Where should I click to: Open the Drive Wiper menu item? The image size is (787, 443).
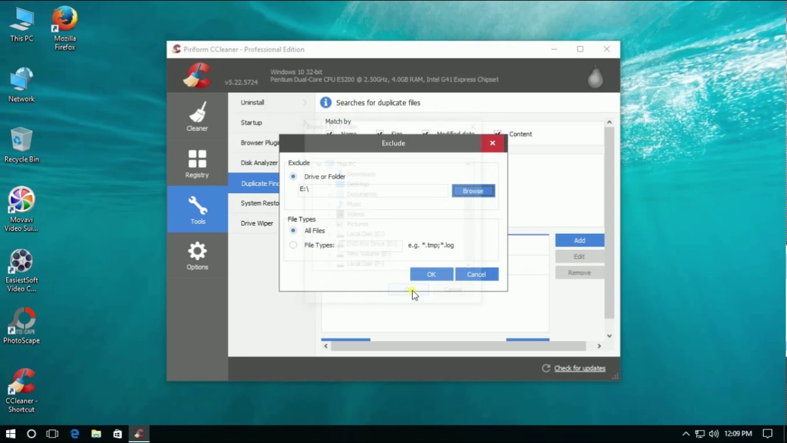click(x=257, y=223)
